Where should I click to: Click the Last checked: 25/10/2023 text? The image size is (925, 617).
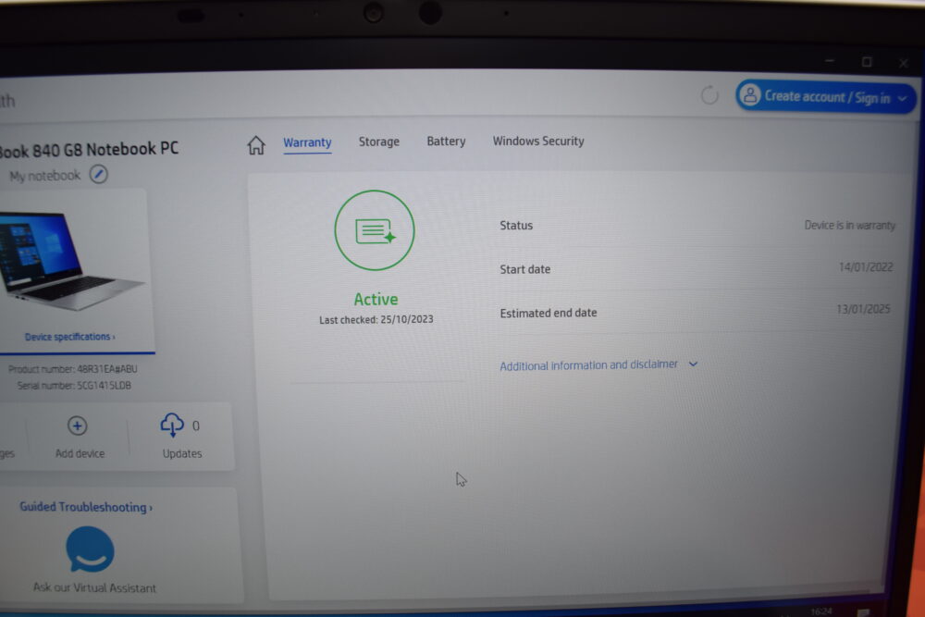pos(376,319)
